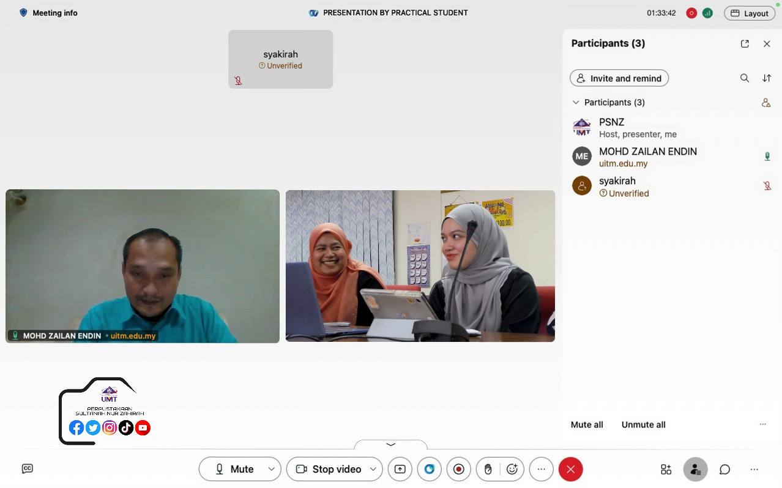Collapse the Participants (3) list
Image resolution: width=782 pixels, height=488 pixels.
576,102
